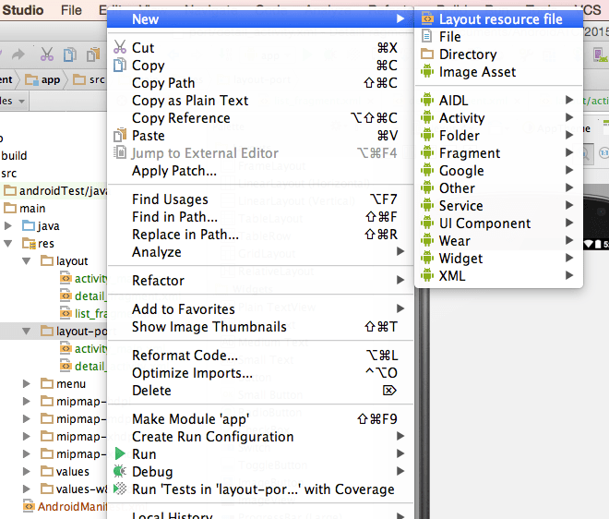The width and height of the screenshot is (609, 519).
Task: Click the Layout resource file icon
Action: point(427,18)
